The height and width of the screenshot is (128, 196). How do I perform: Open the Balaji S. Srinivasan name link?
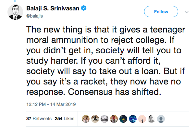(x=53, y=8)
